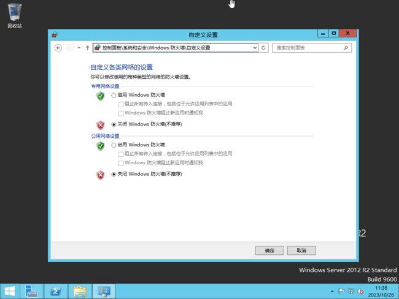The image size is (399, 299).
Task: Go up one level with up arrow
Action: [x=88, y=48]
